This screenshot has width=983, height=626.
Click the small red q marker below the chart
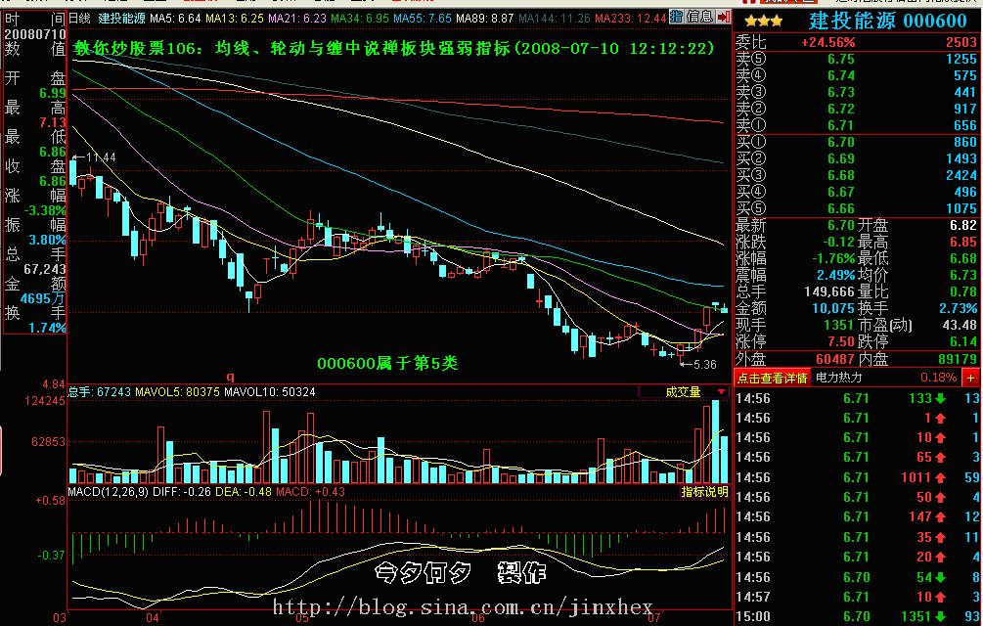[x=231, y=377]
